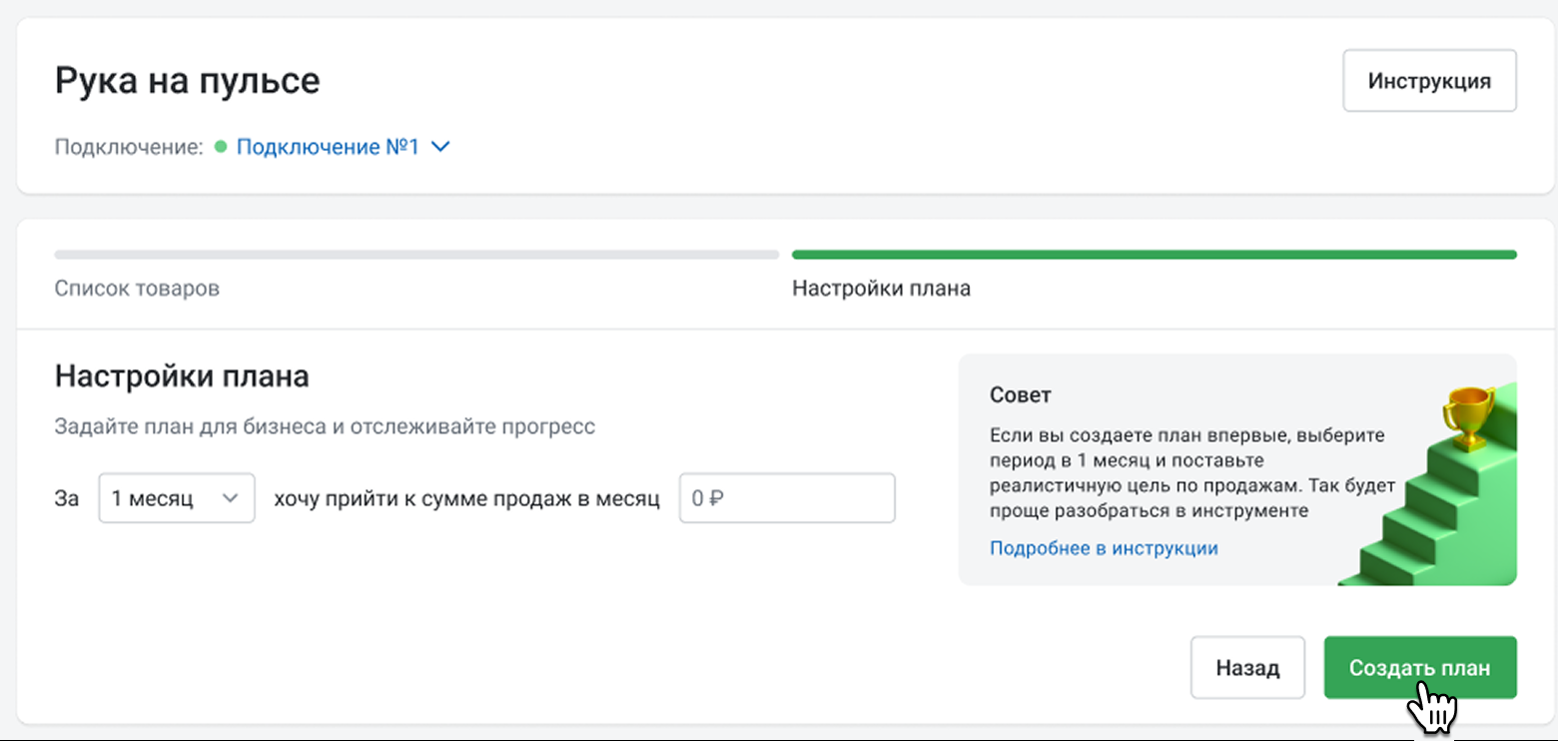This screenshot has width=1558, height=741.
Task: Click the green staircase illustration
Action: point(1436,519)
